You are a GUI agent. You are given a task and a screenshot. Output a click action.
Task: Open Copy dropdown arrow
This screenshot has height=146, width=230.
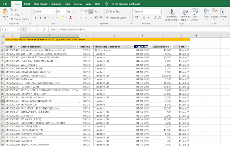(x=22, y=15)
